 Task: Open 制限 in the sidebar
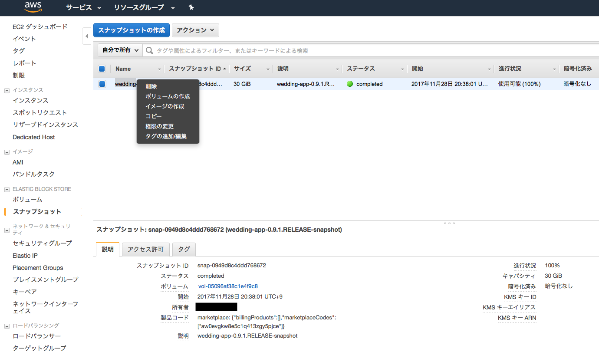[x=19, y=76]
